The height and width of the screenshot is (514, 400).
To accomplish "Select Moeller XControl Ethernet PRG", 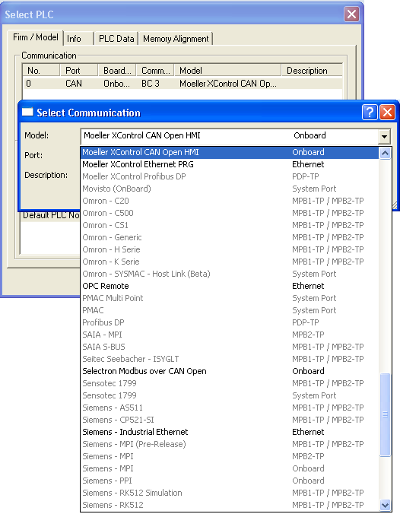I will 230,164.
